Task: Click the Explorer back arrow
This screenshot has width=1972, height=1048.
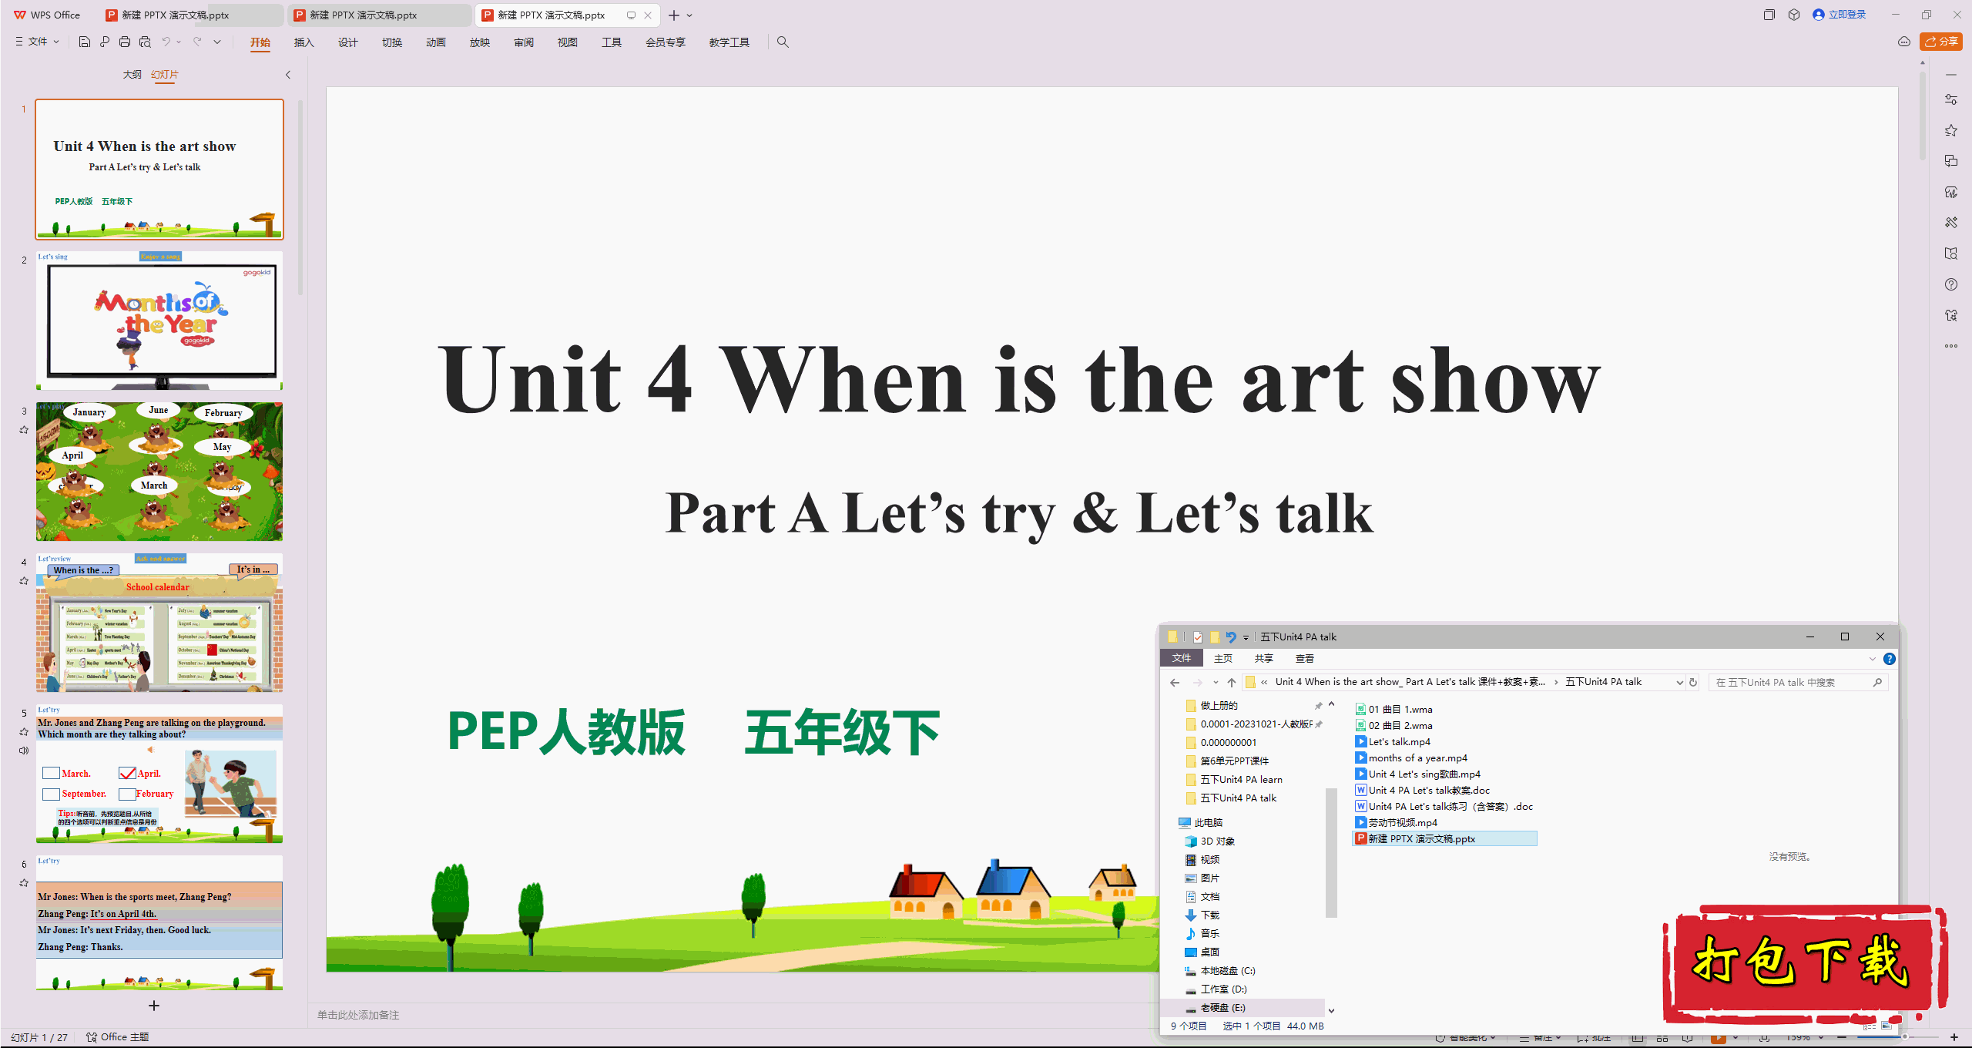Action: pos(1175,682)
